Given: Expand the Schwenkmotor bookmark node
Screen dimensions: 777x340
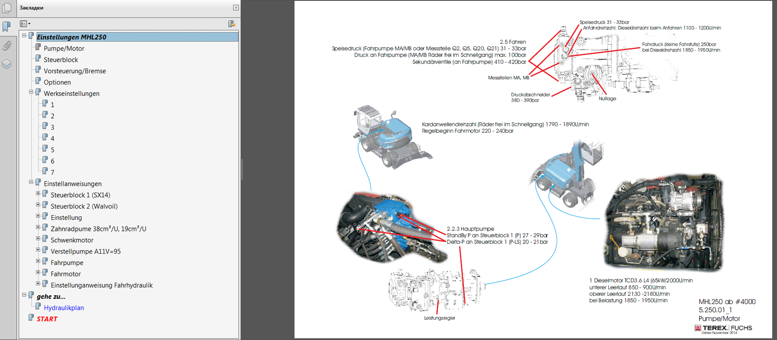Looking at the screenshot, I should pos(38,239).
